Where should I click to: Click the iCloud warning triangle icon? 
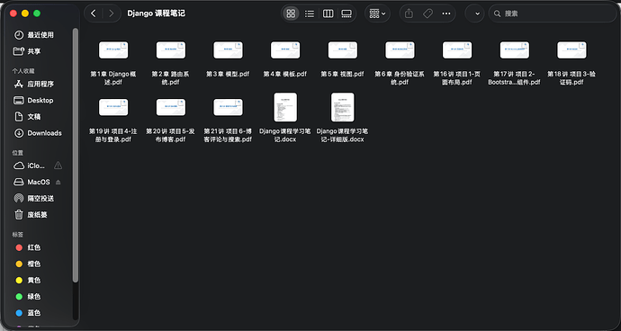(58, 165)
